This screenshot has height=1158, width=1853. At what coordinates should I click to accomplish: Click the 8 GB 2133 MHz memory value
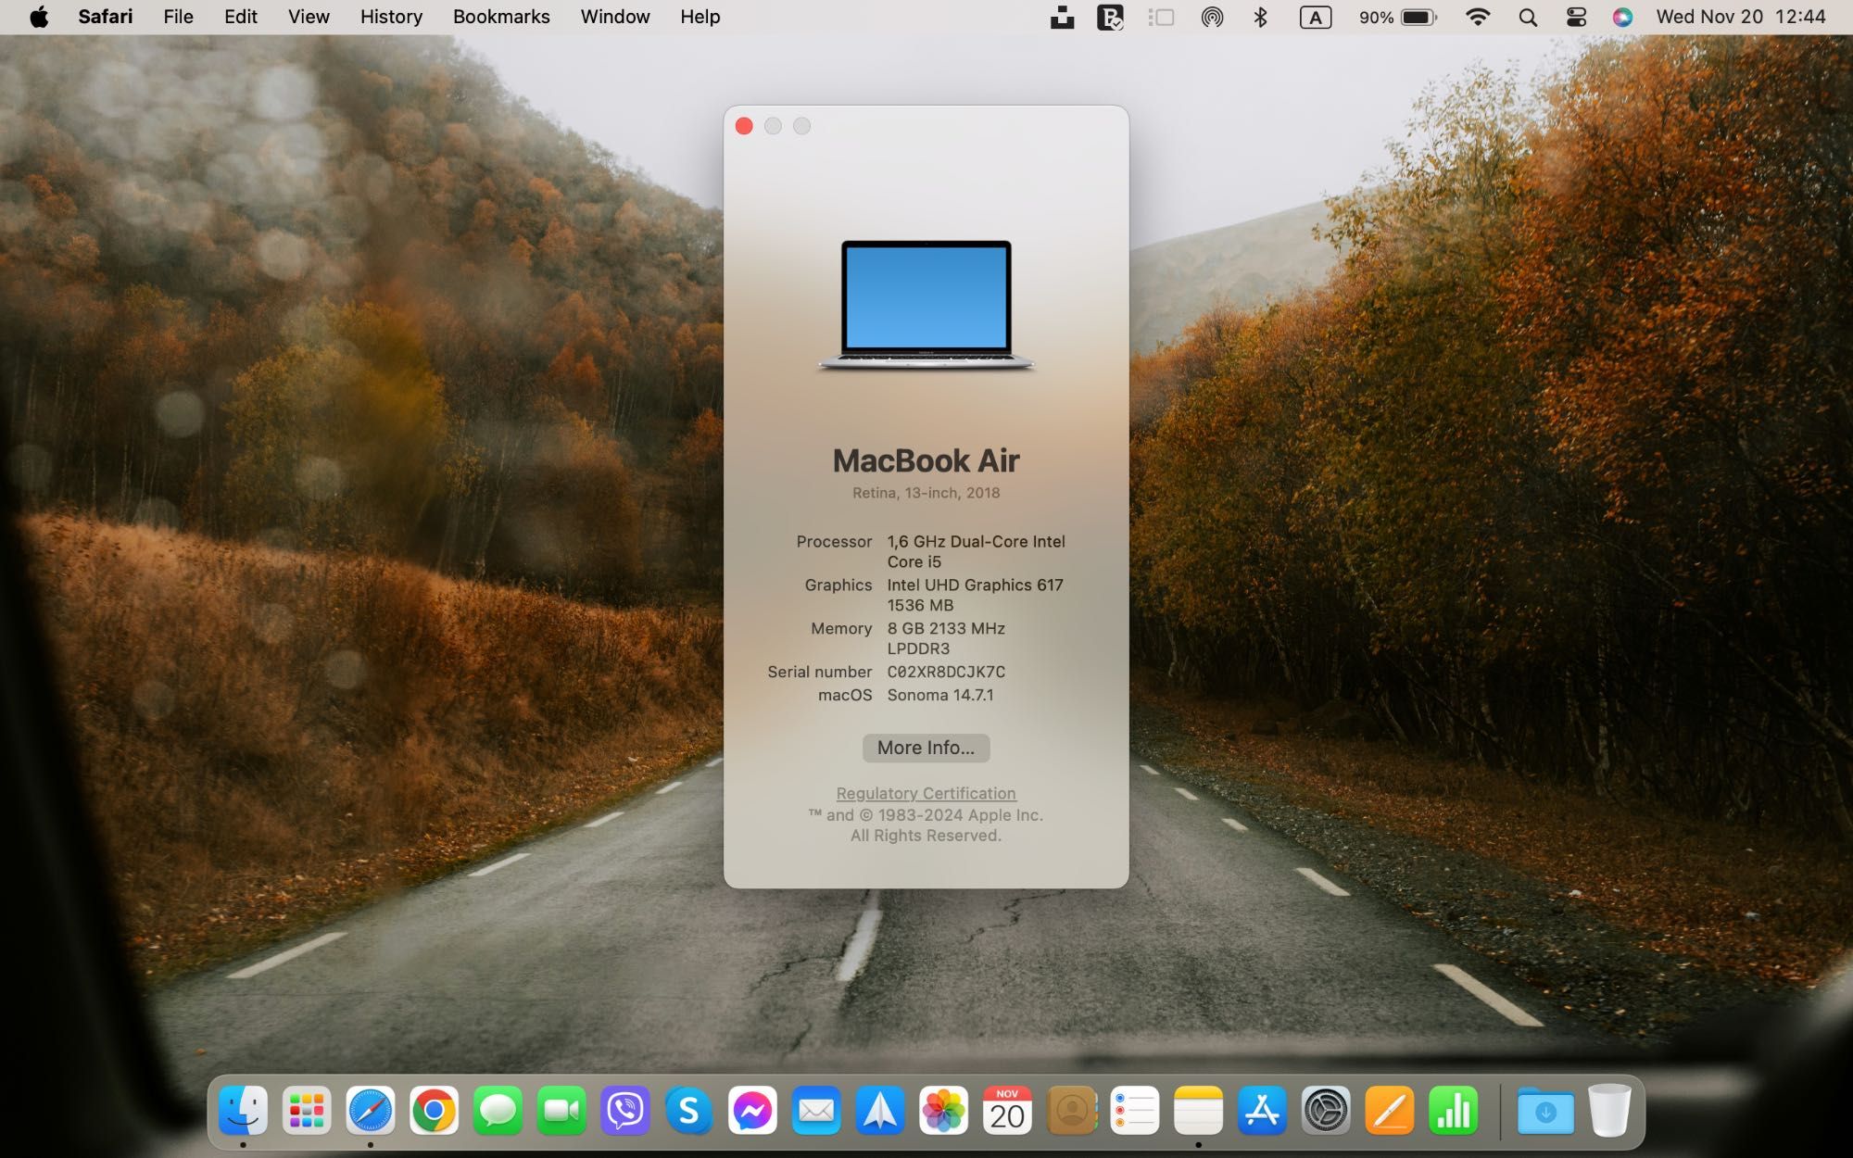946,638
